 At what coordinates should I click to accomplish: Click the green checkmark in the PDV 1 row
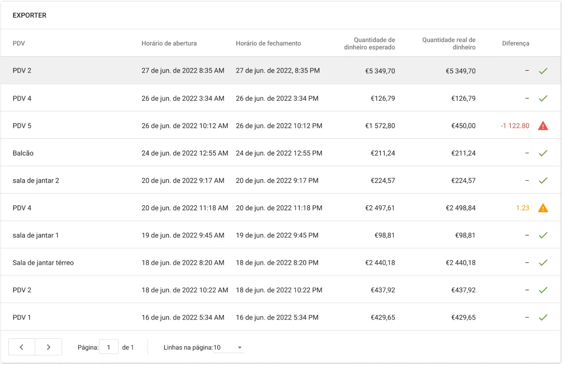coord(543,317)
